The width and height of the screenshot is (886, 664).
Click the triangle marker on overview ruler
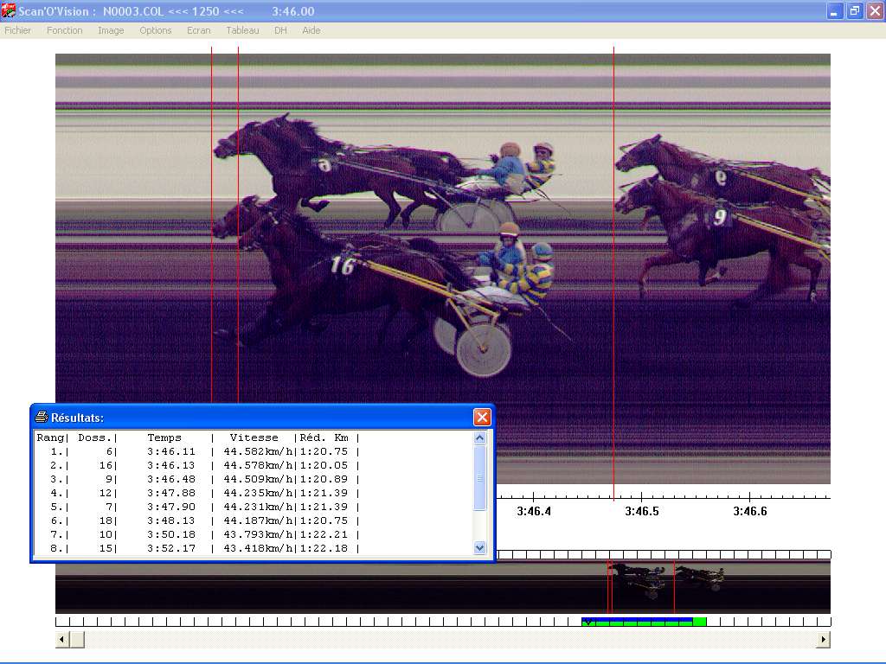click(x=588, y=622)
